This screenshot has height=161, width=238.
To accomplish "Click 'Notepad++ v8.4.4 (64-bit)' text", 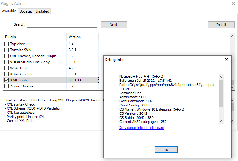I will tap(141, 76).
